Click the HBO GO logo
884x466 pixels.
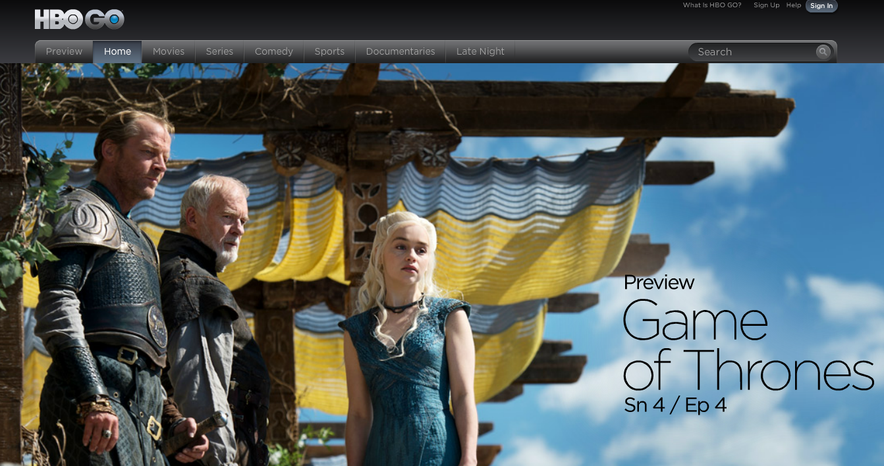click(79, 19)
